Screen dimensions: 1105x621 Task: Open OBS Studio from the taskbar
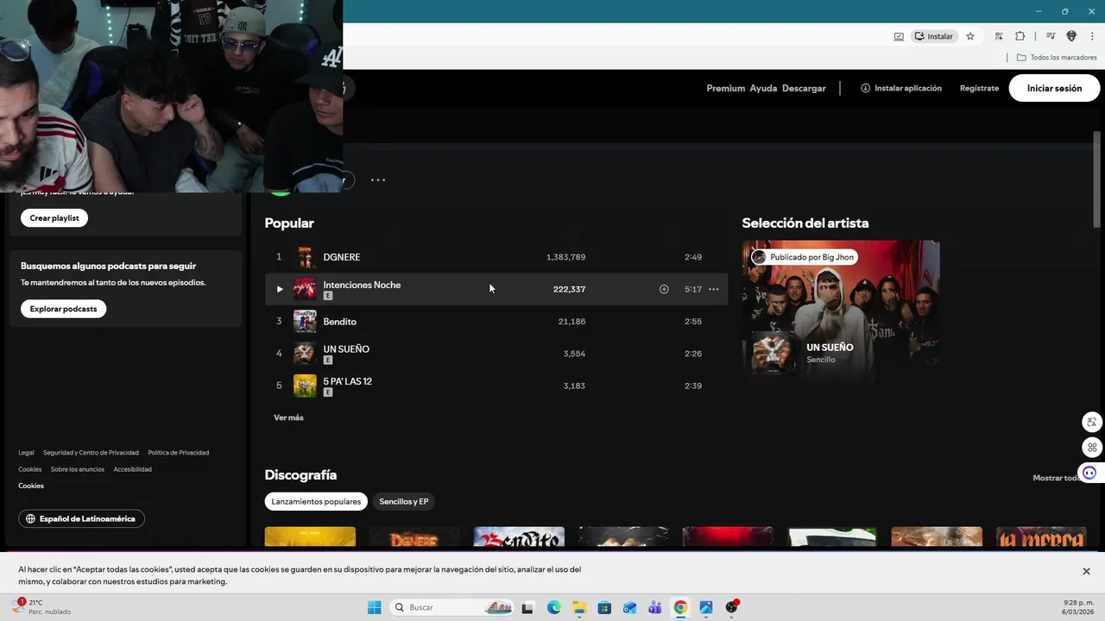coord(732,607)
